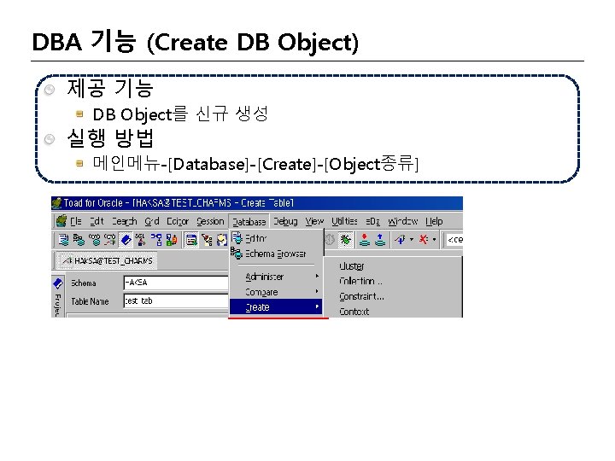
Task: Open the Editor menu in menu bar
Action: coord(178,221)
